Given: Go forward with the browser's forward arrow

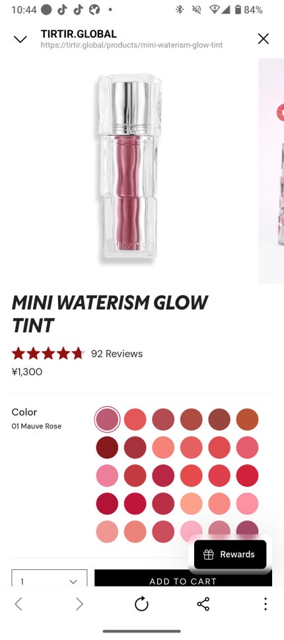Looking at the screenshot, I should tap(79, 604).
